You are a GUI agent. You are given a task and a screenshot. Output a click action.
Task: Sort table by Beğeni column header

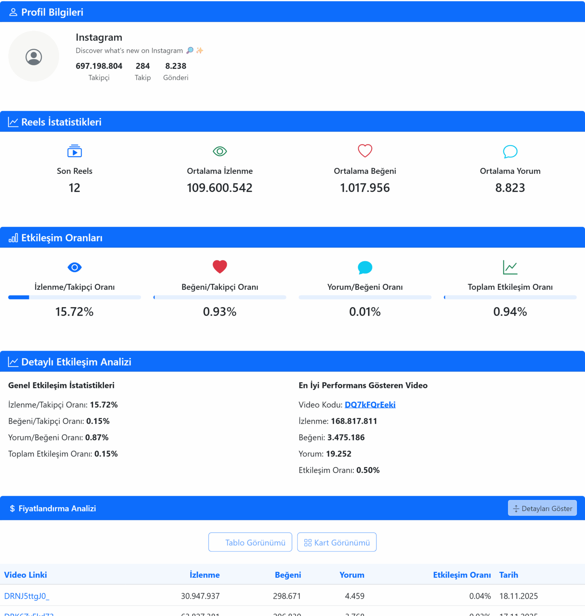click(288, 575)
